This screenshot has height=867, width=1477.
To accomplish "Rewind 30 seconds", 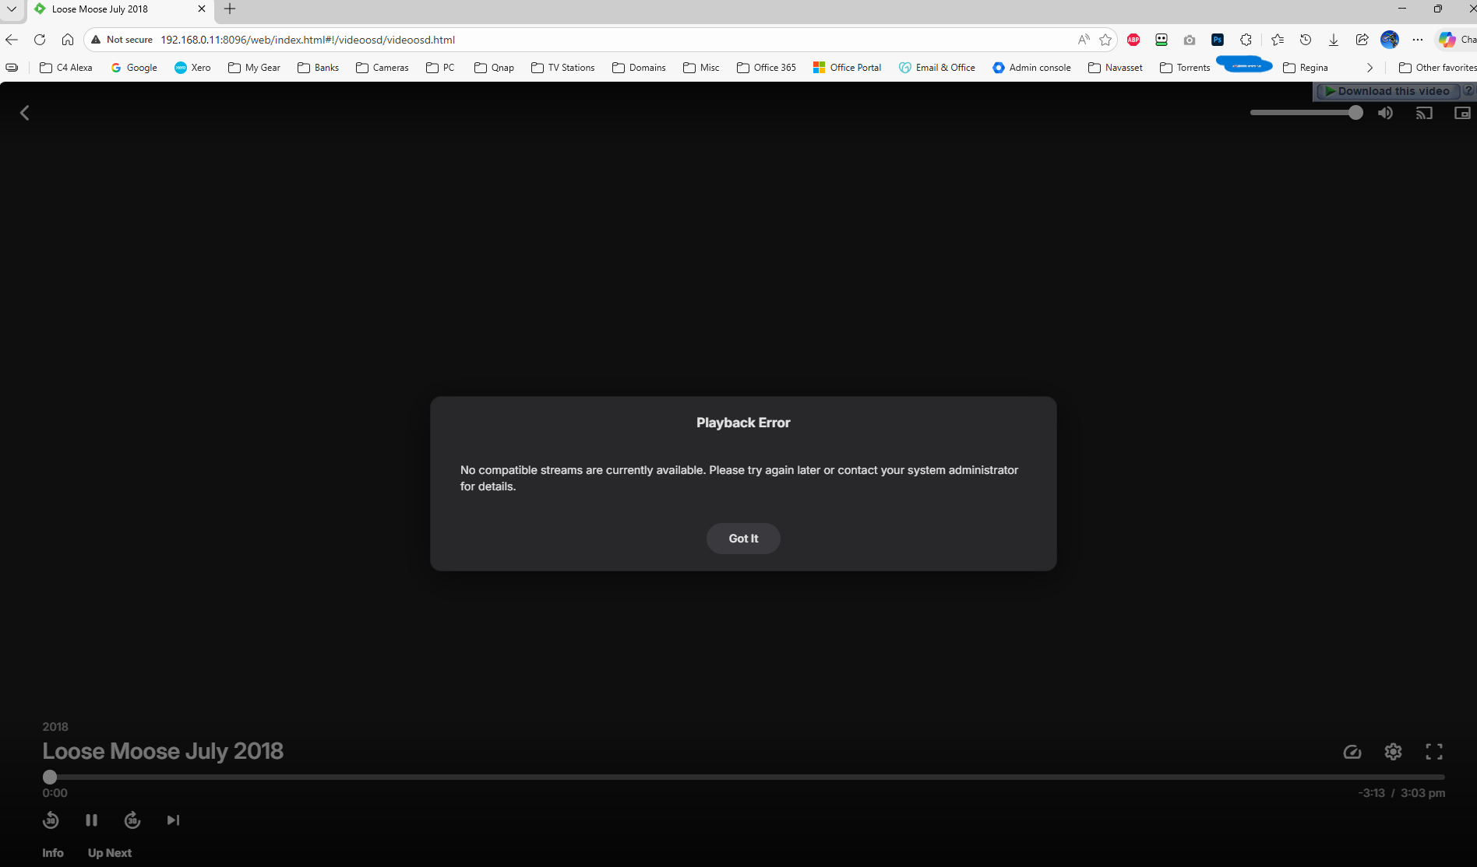I will (x=51, y=820).
